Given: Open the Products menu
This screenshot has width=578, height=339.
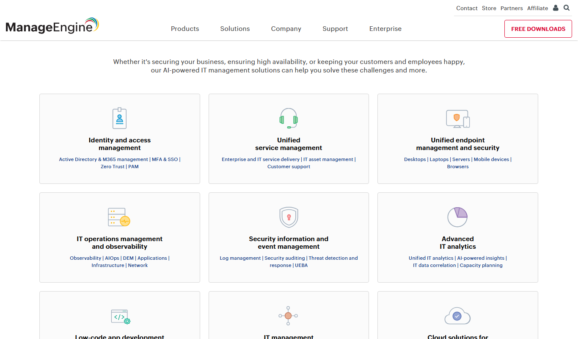Looking at the screenshot, I should pyautogui.click(x=185, y=29).
